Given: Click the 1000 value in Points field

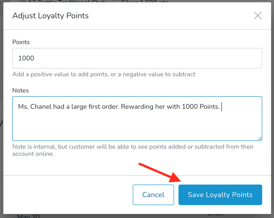Looking at the screenshot, I should [26, 58].
